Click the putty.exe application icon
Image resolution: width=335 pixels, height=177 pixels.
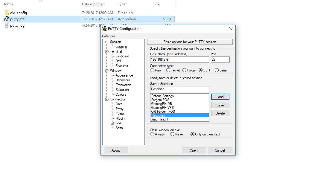(x=6, y=19)
